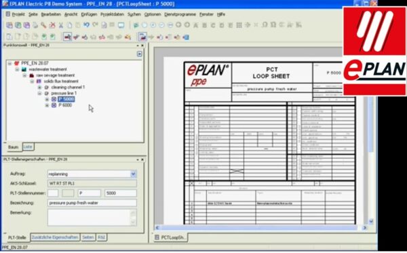The height and width of the screenshot is (253, 407).
Task: Open the Bearbeiten menu
Action: (51, 14)
